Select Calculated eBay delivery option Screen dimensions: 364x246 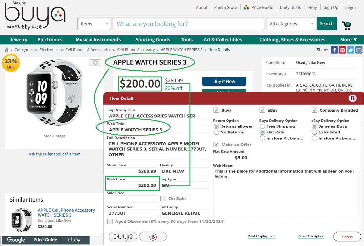tap(314, 132)
